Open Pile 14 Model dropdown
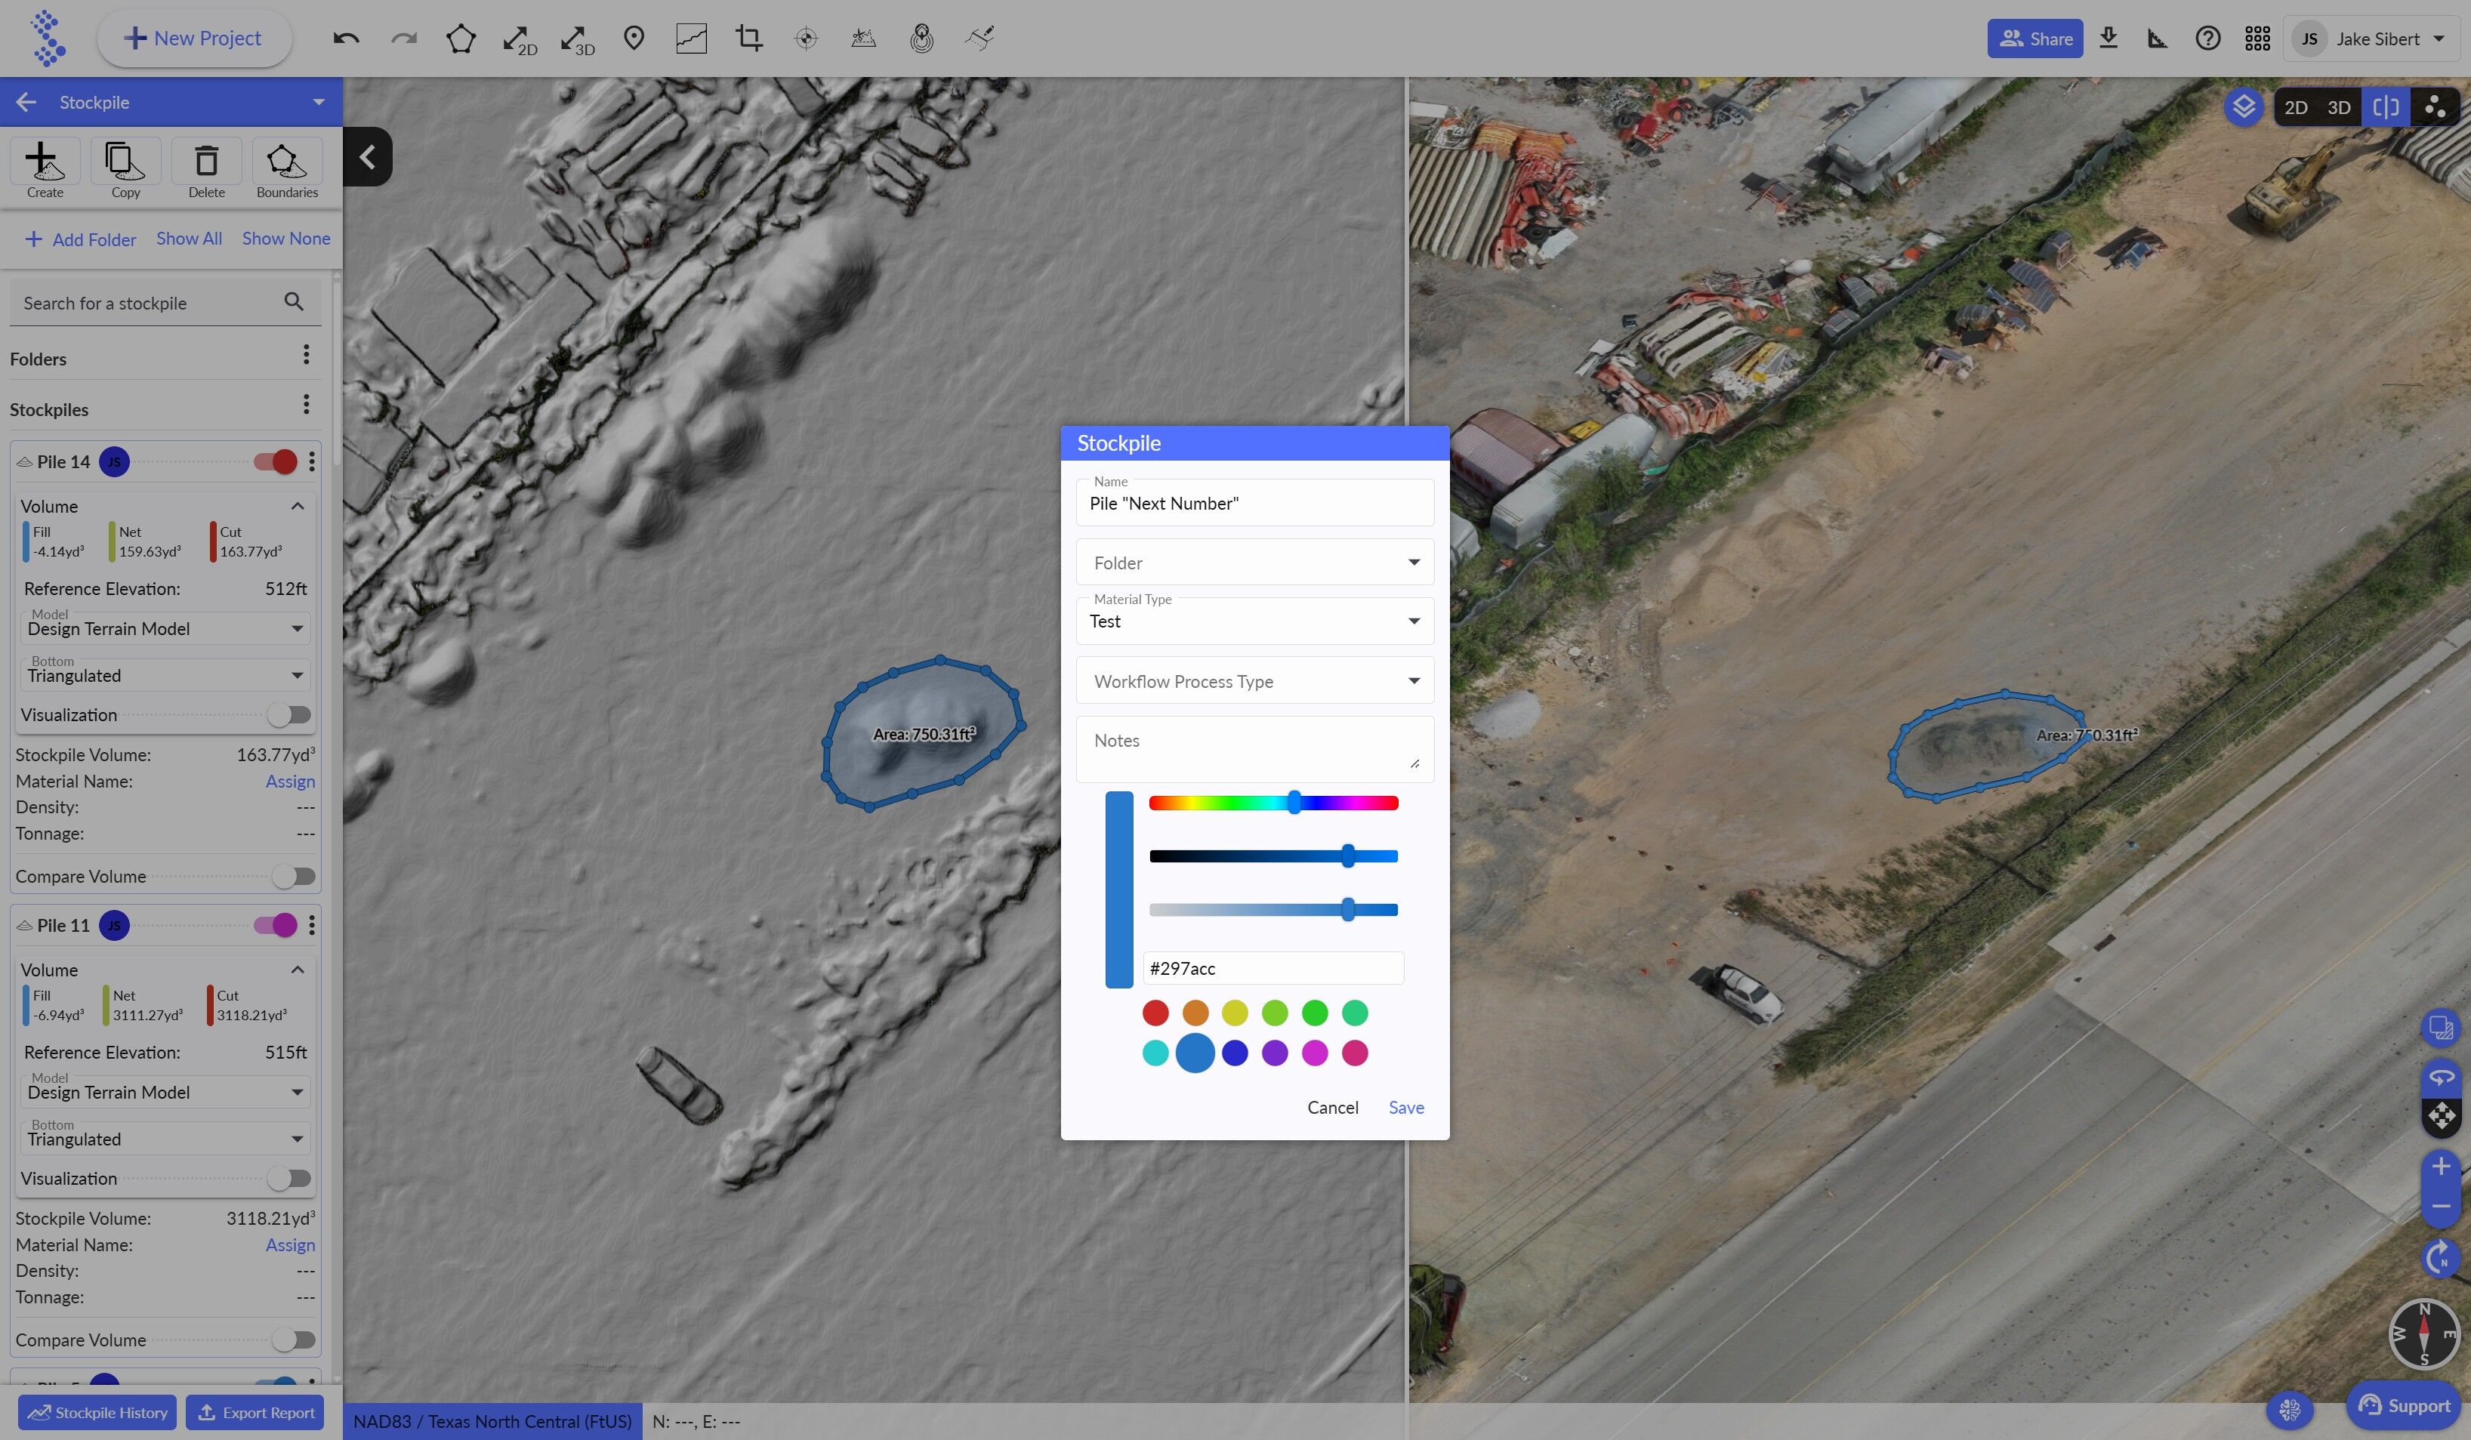Image resolution: width=2471 pixels, height=1440 pixels. (165, 628)
